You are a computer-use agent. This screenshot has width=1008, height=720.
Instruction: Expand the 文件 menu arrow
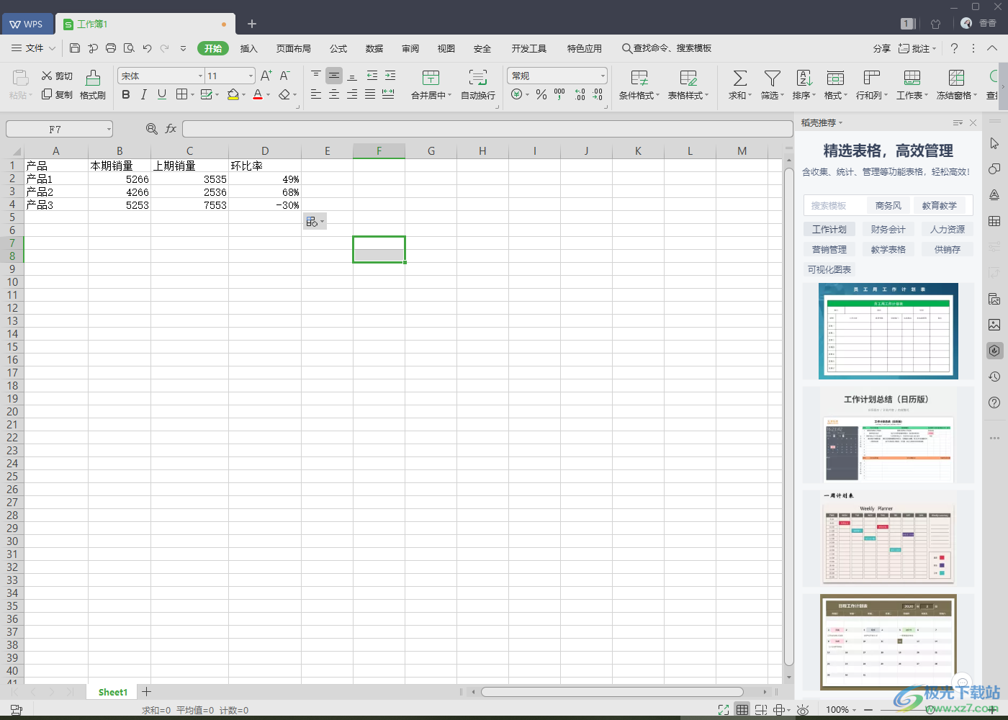pyautogui.click(x=52, y=48)
